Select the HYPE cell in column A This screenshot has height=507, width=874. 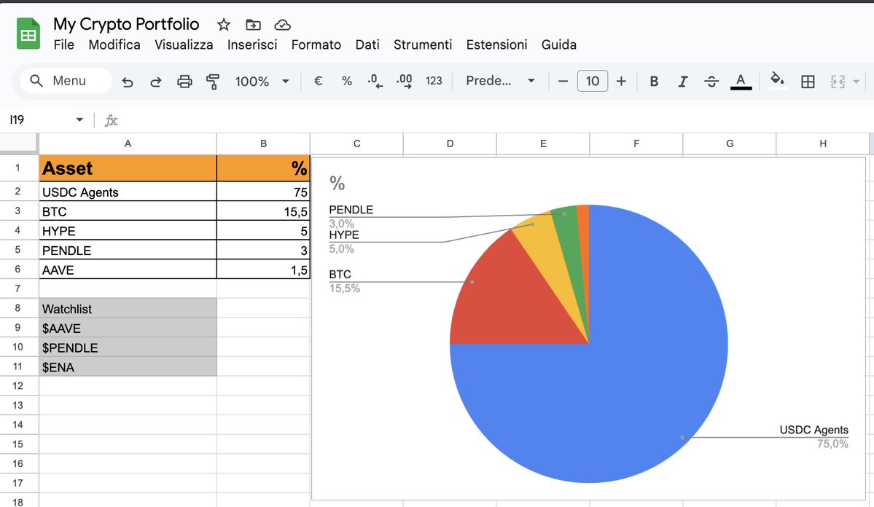coord(128,231)
